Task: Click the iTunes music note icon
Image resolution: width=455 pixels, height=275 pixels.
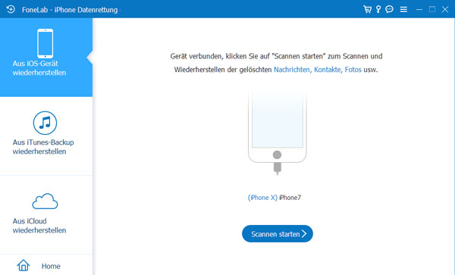Action: pyautogui.click(x=45, y=123)
